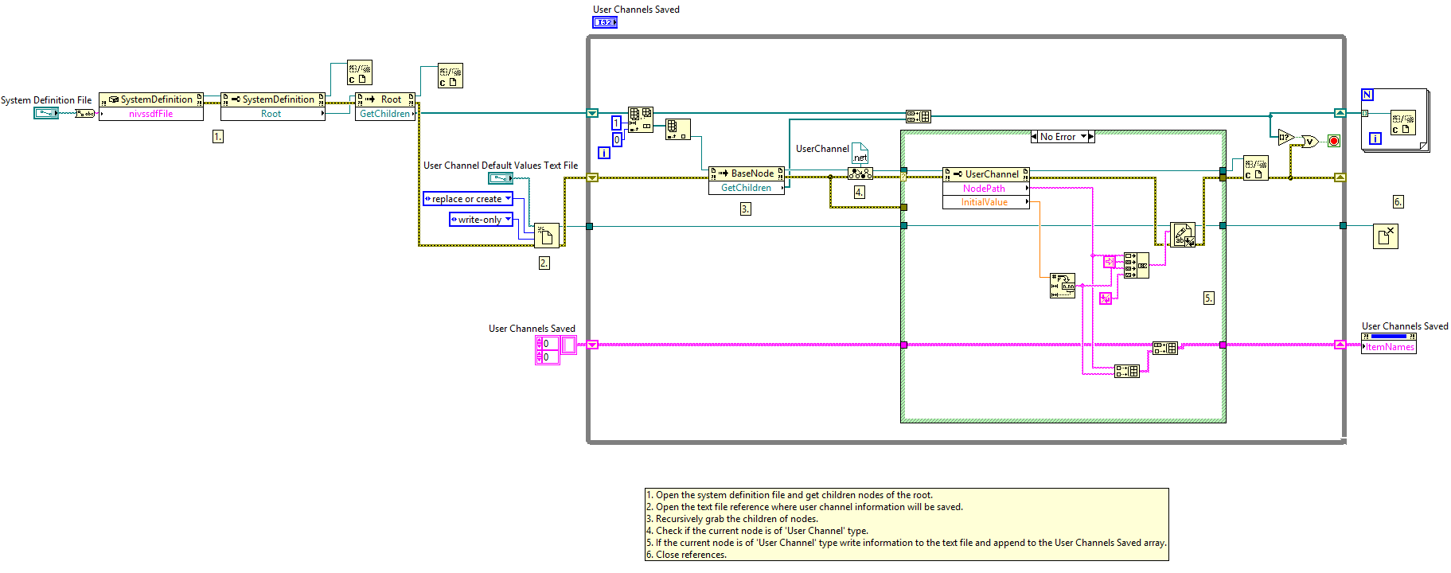Click the previous case arrow on the case selector
1451x573 pixels.
tap(1034, 137)
